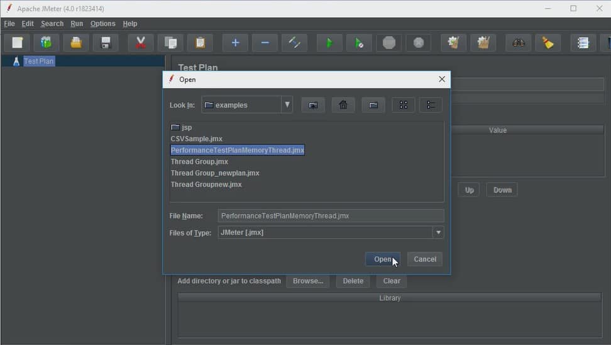The height and width of the screenshot is (345, 611).
Task: Expand the Look In examples dropdown
Action: pos(287,105)
